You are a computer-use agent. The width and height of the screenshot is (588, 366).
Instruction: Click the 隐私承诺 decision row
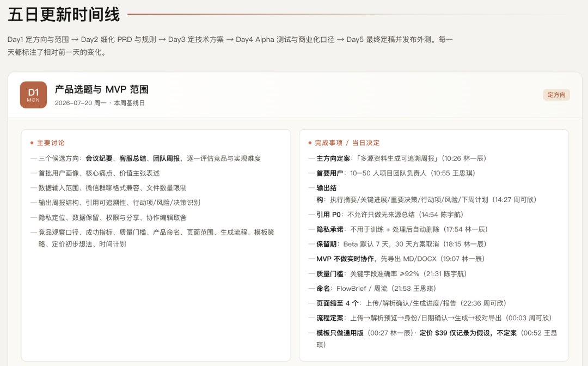398,229
